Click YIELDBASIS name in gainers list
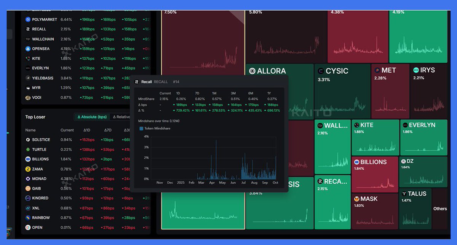 43,78
